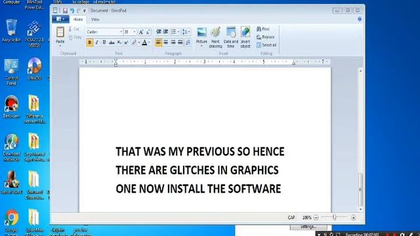Click the zoom slider handle
The height and width of the screenshot is (236, 420).
point(335,217)
